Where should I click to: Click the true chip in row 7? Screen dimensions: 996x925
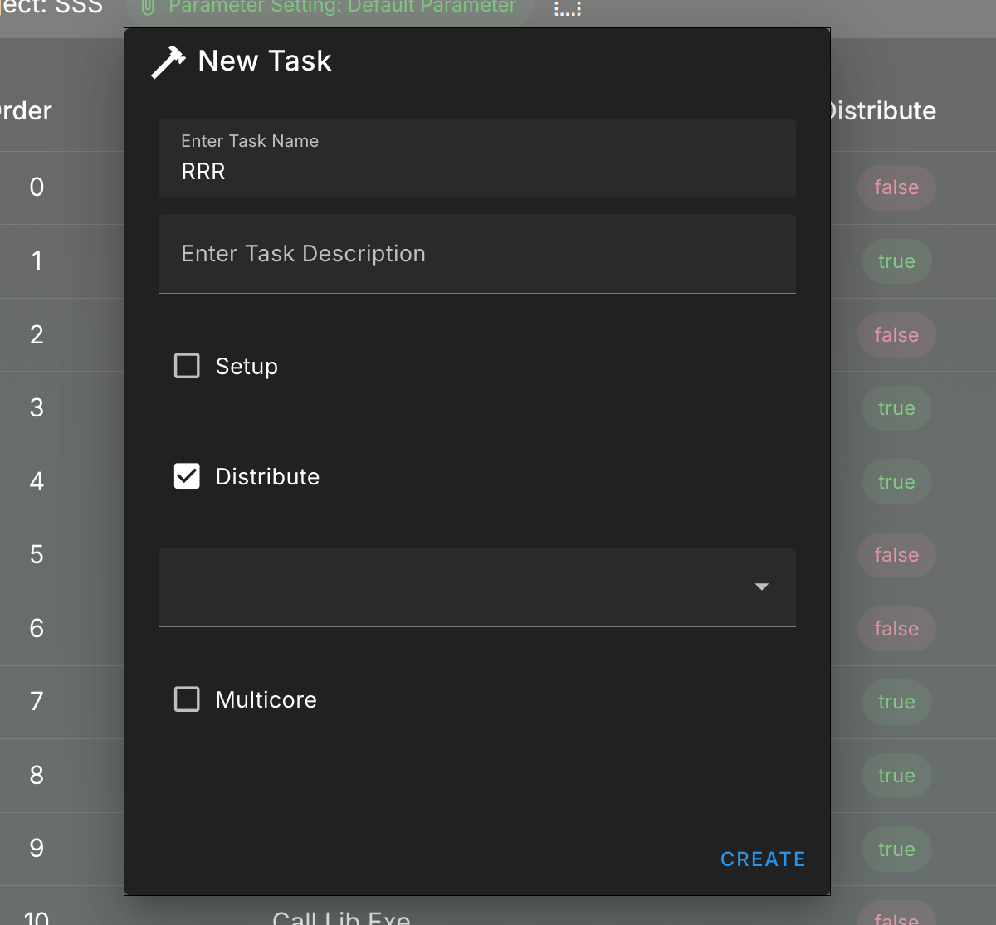(x=896, y=702)
